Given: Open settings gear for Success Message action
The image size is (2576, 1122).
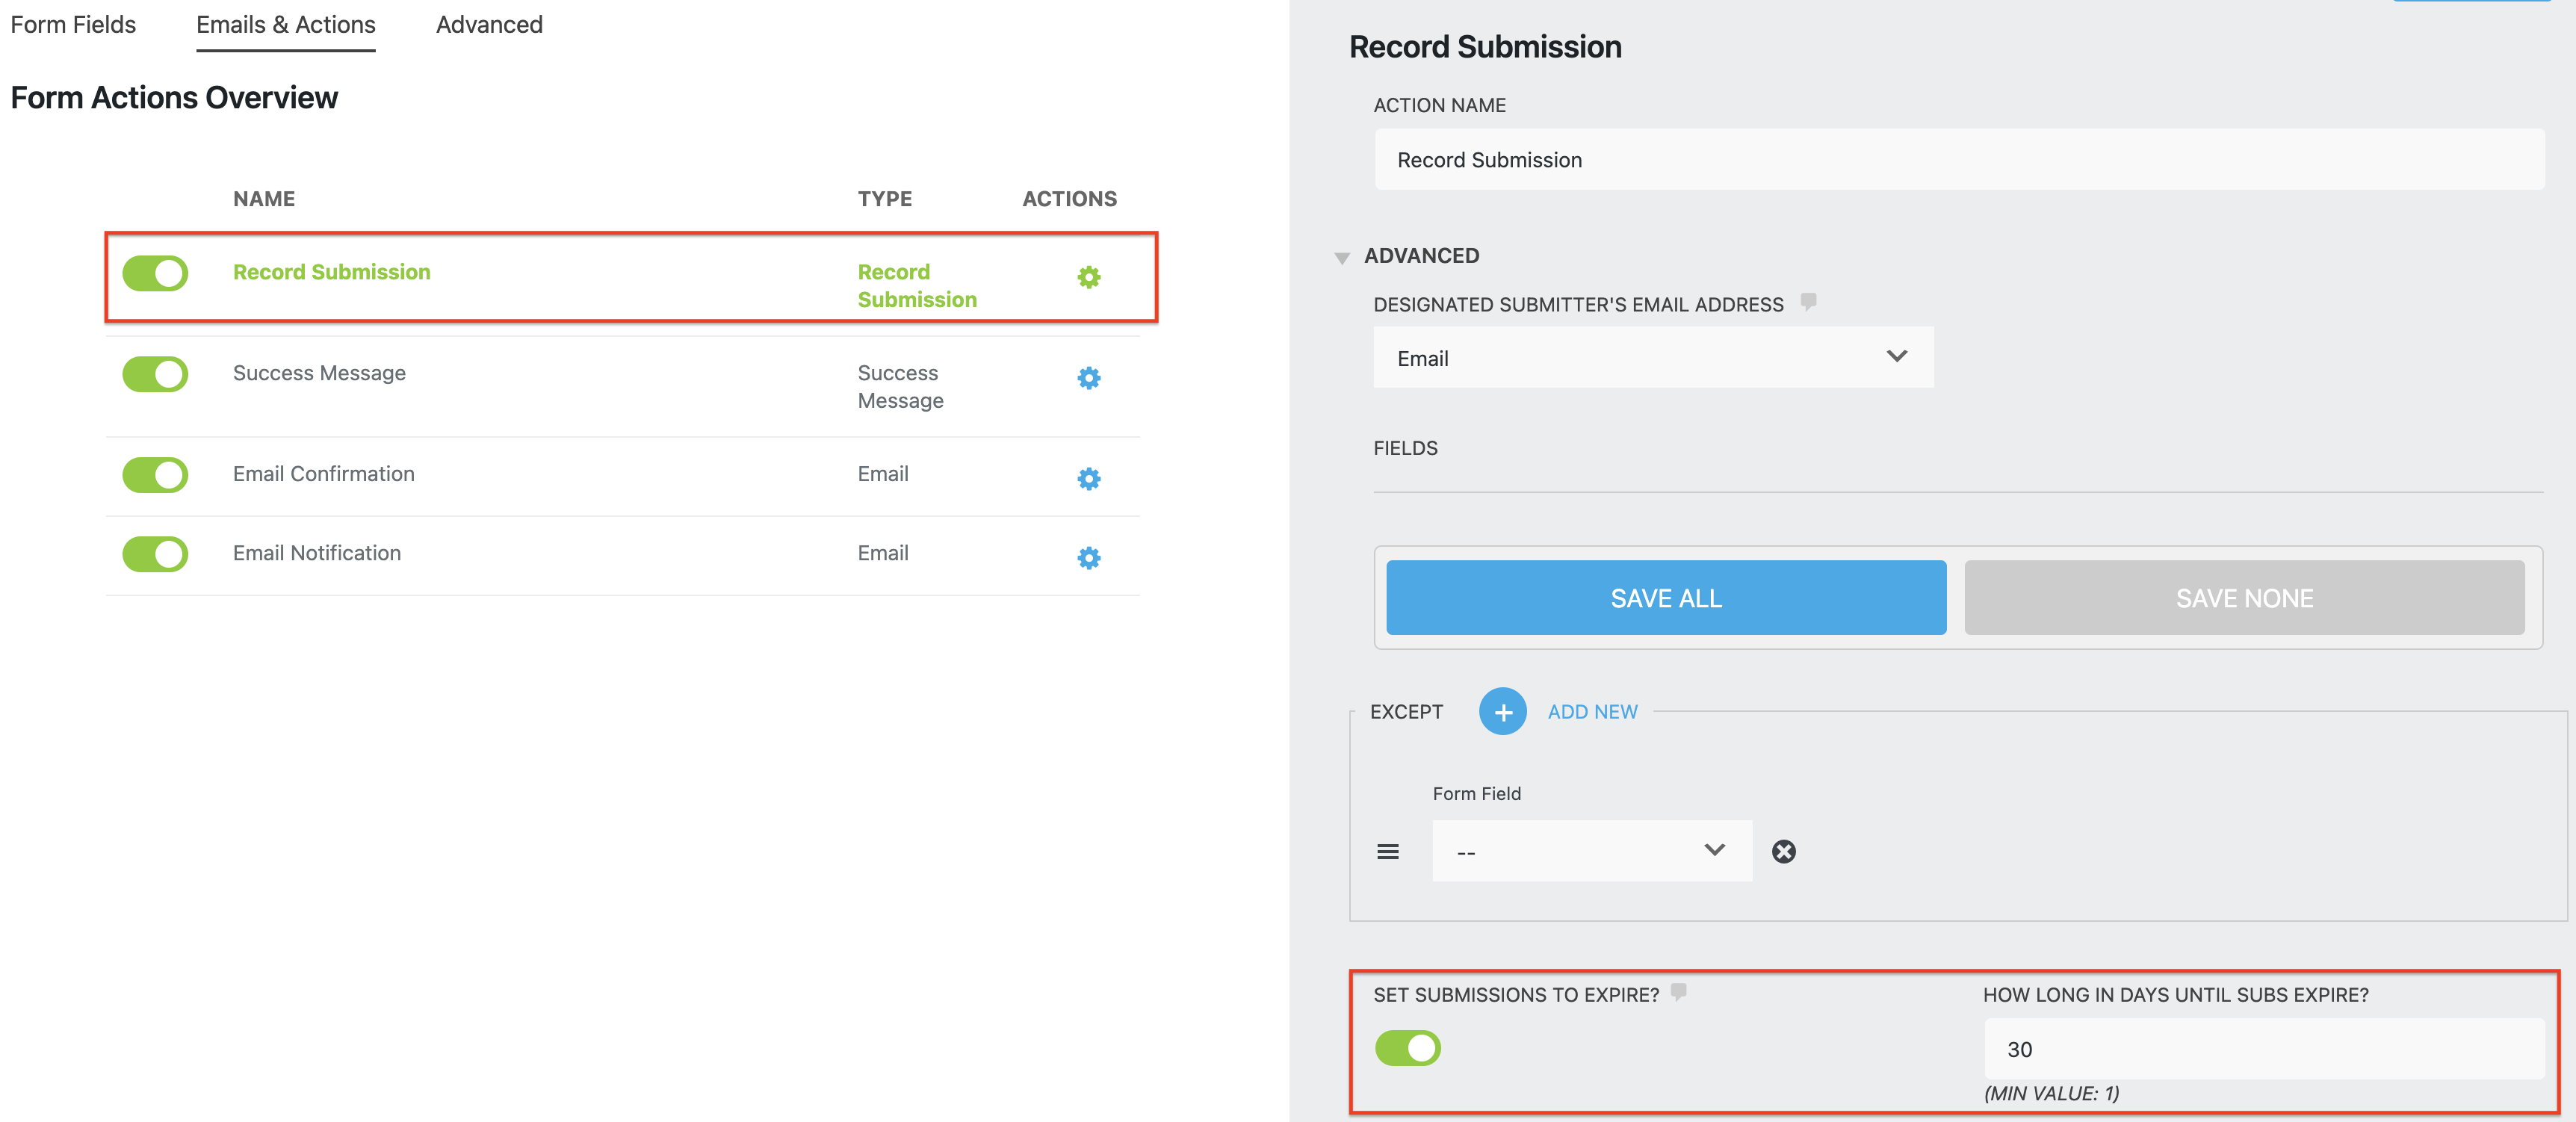Looking at the screenshot, I should click(1089, 378).
